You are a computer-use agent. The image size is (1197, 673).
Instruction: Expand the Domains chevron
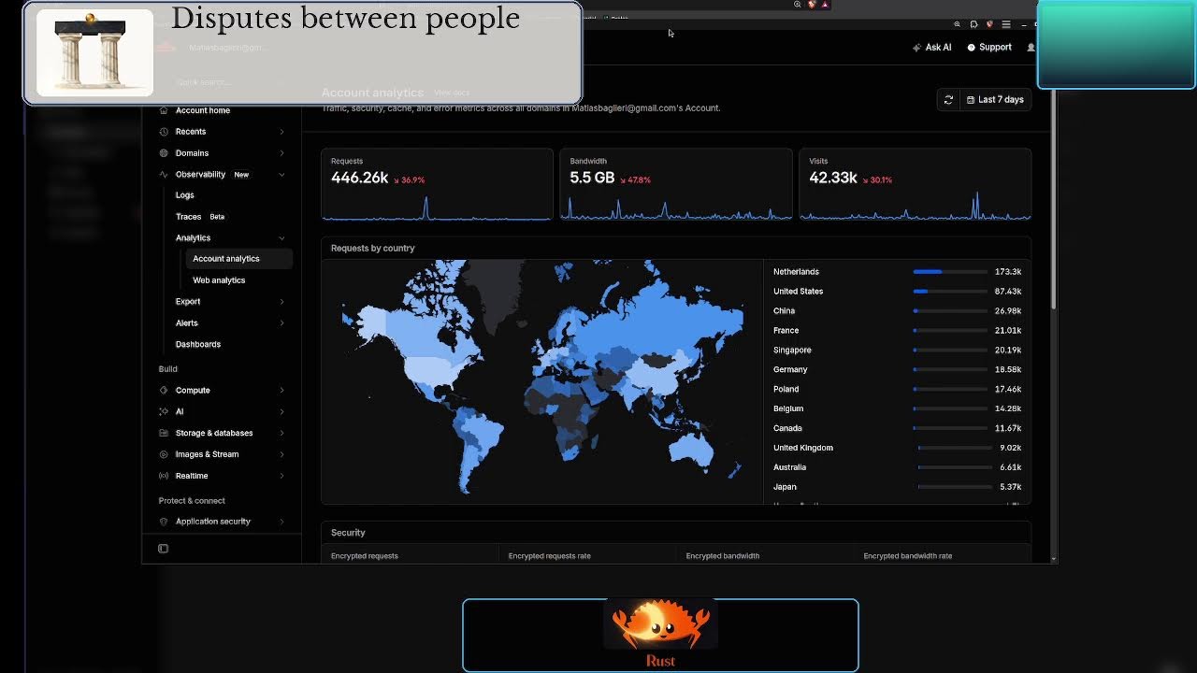pos(281,153)
